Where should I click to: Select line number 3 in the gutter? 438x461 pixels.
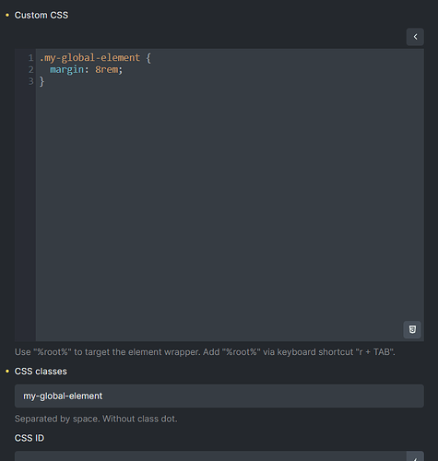click(x=30, y=81)
